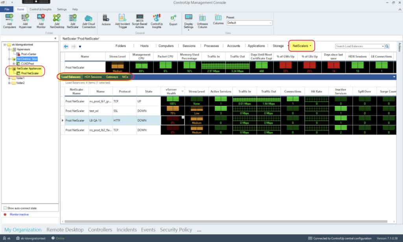Viewport: 403px width, 242px height.
Task: Click the Unfreeze Column toggle
Action: point(202,20)
